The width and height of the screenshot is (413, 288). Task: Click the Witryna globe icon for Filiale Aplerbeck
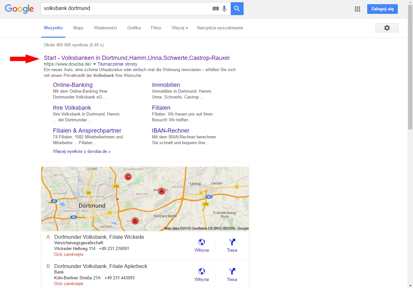tap(202, 271)
